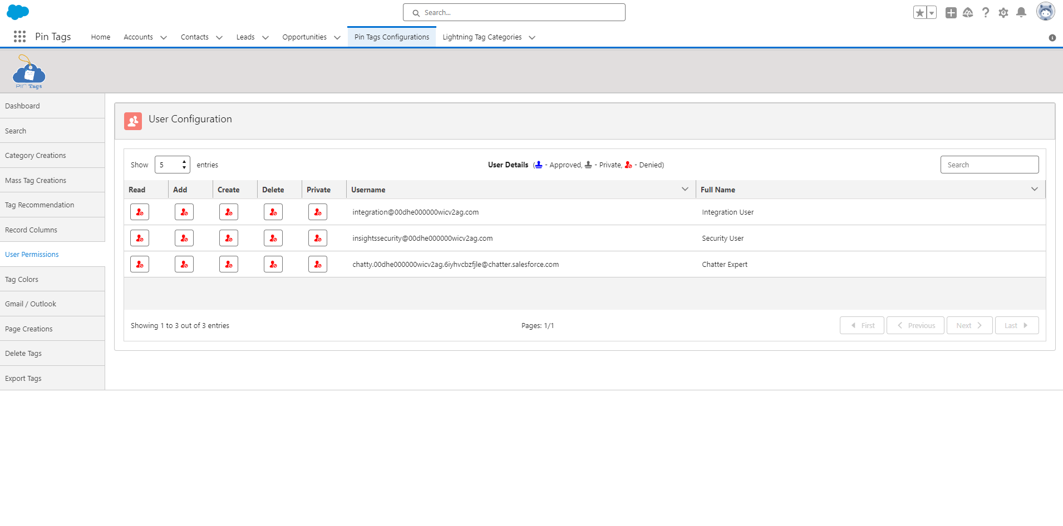Open Export Tags in the sidebar
The image size is (1063, 526).
pyautogui.click(x=52, y=378)
